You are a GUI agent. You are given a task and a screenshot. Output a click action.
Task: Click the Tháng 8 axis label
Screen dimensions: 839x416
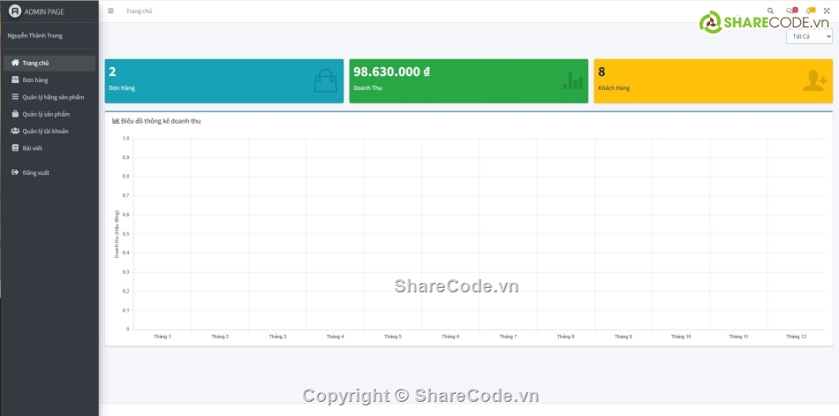(565, 337)
